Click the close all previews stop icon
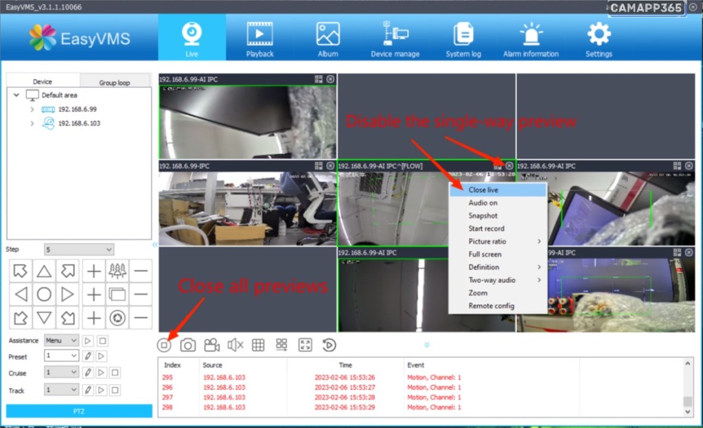703x428 pixels. [164, 346]
